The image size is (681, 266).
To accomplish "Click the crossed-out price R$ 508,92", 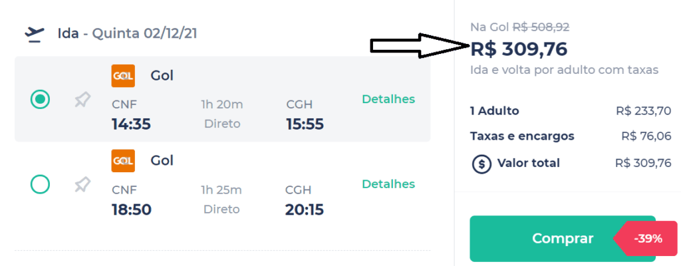I will [x=541, y=27].
